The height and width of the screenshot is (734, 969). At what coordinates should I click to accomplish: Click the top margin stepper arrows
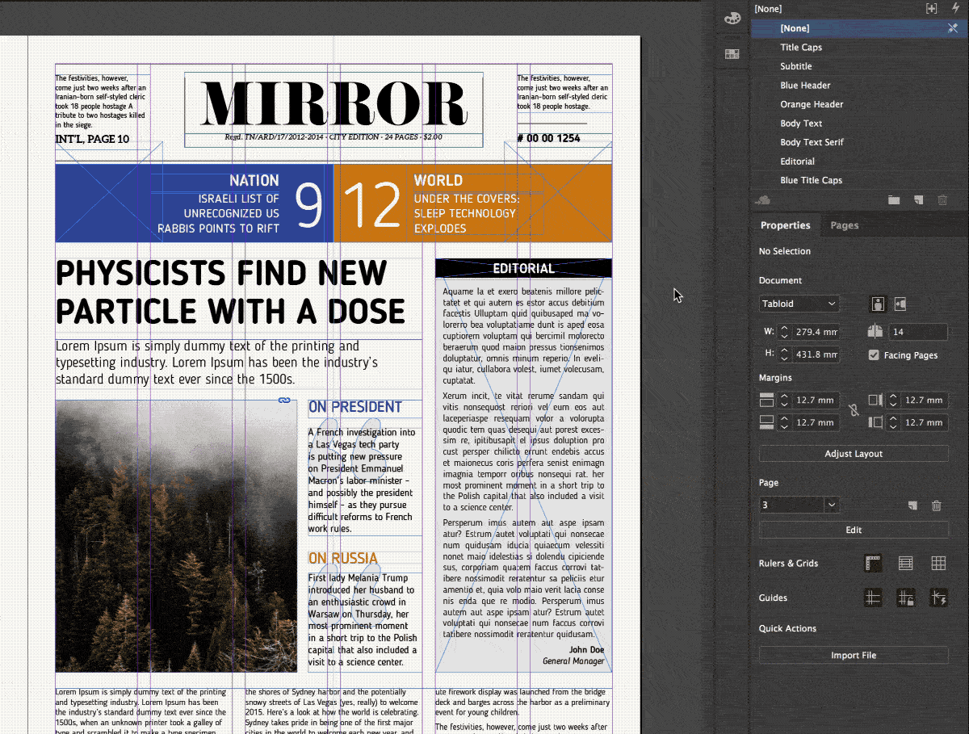784,400
